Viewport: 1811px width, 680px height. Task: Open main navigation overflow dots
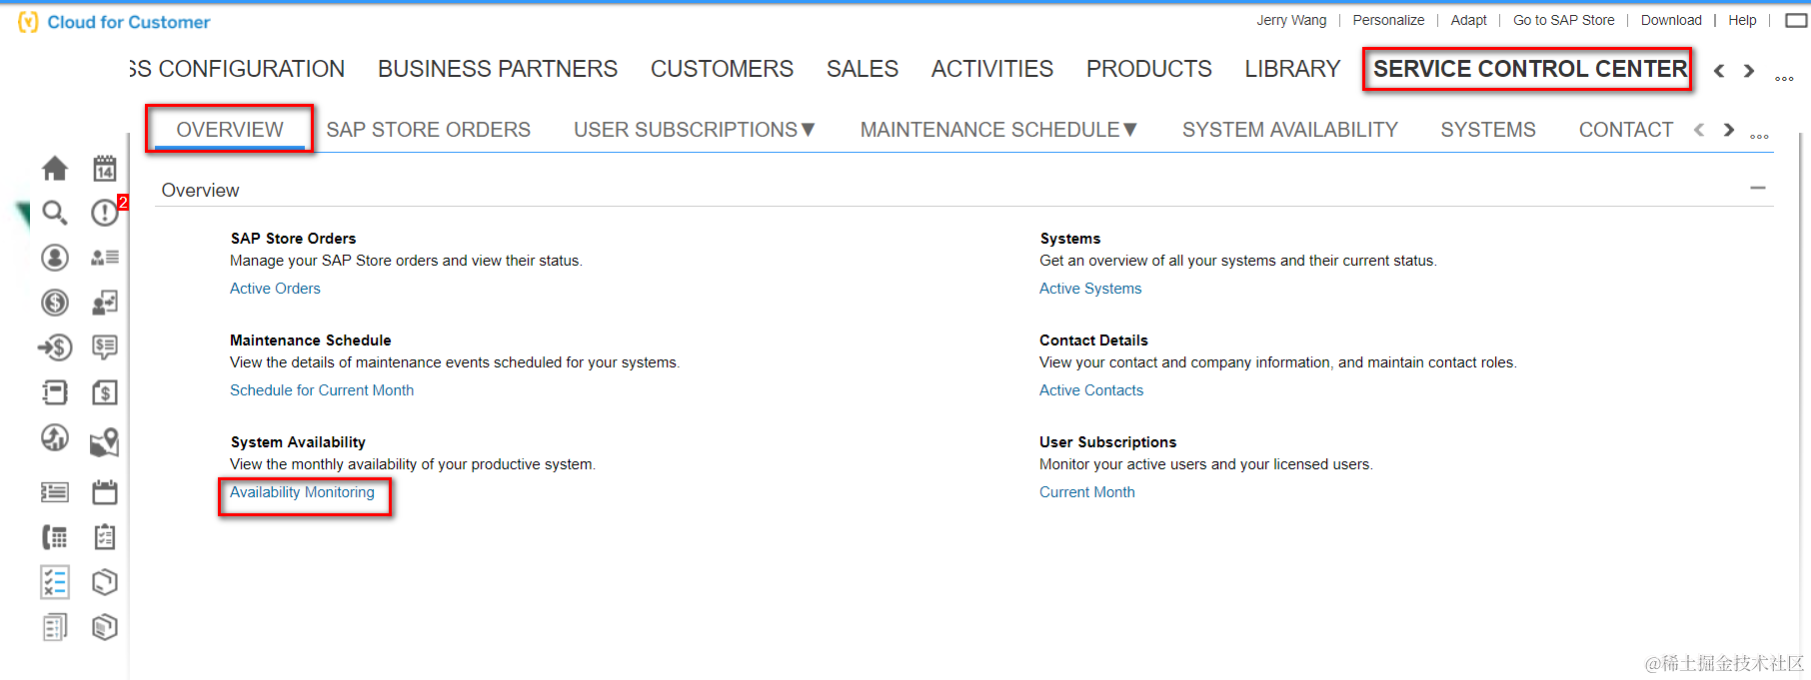coord(1784,78)
